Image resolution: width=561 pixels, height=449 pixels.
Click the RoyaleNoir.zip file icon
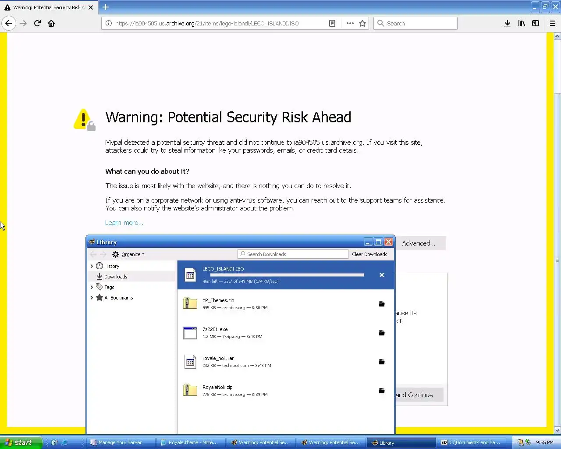click(x=190, y=390)
